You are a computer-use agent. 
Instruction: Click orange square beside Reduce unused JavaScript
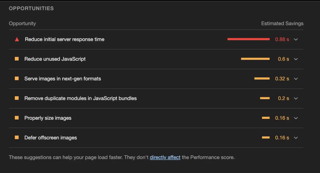(17, 59)
